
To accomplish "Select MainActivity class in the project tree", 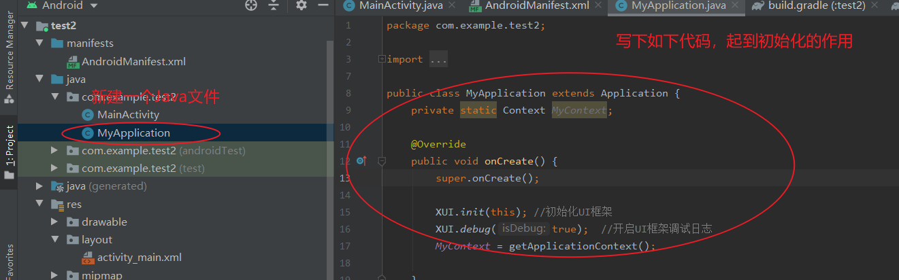I will click(x=128, y=115).
